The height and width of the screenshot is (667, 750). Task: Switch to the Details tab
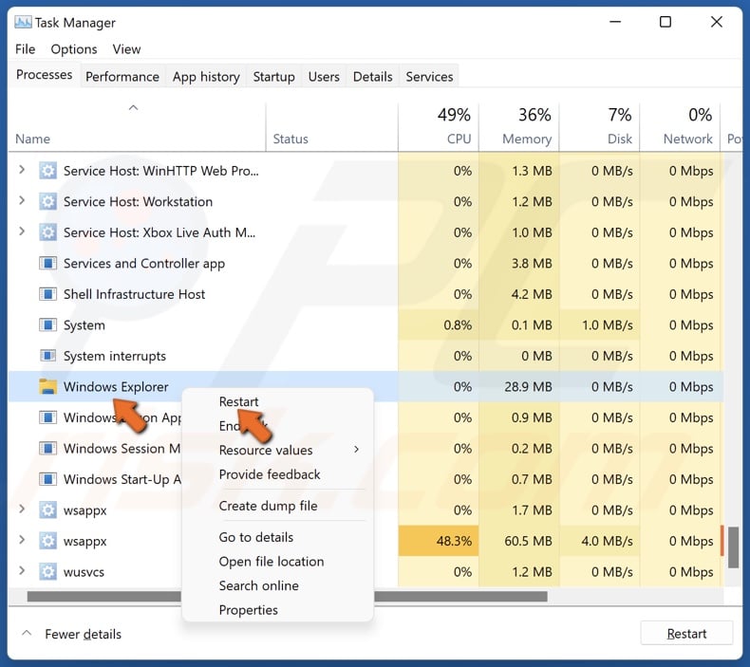[372, 77]
